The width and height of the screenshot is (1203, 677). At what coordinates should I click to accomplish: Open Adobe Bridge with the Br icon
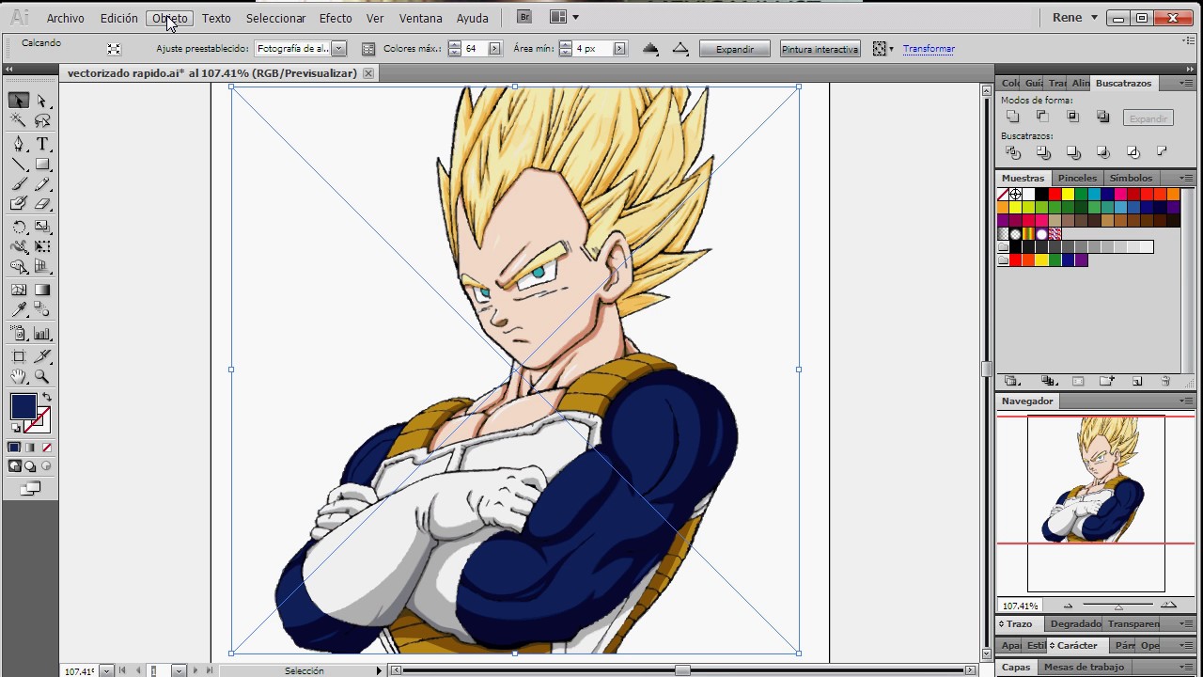(524, 17)
